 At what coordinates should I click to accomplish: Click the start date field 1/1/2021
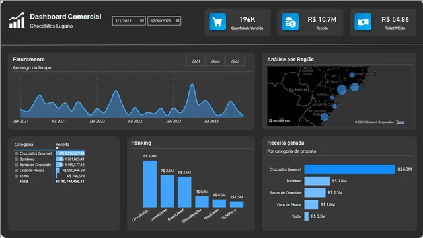coord(129,20)
